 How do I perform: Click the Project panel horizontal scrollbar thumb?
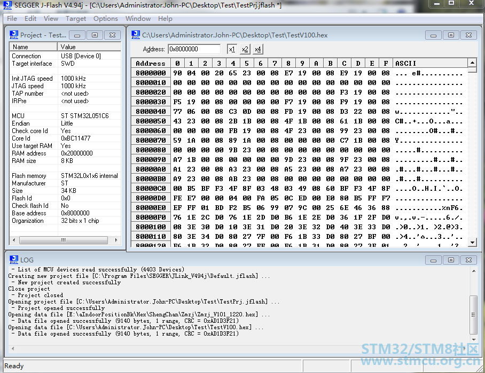point(64,240)
